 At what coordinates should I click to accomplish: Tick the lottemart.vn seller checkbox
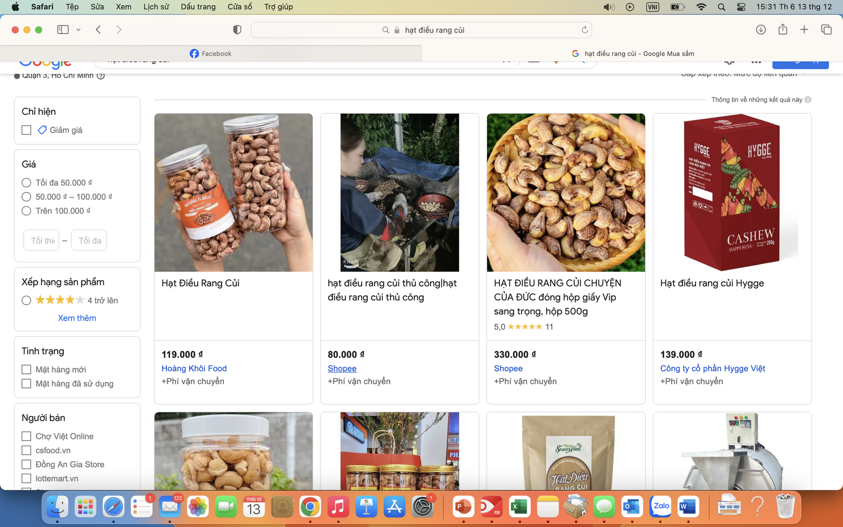pos(27,479)
